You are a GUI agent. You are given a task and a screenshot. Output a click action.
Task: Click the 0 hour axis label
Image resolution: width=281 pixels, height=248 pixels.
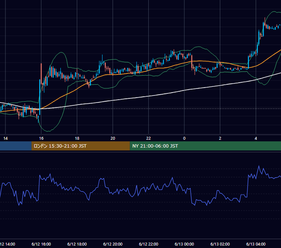pyautogui.click(x=184, y=138)
